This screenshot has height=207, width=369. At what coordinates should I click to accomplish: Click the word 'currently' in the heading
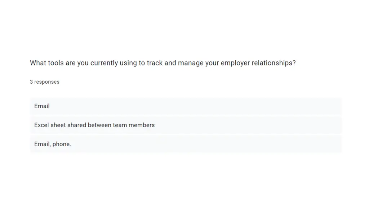click(104, 63)
